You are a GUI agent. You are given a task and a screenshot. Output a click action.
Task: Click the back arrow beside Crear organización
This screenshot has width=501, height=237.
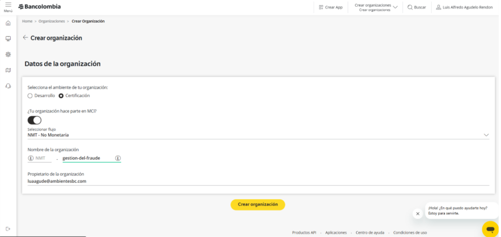point(25,38)
